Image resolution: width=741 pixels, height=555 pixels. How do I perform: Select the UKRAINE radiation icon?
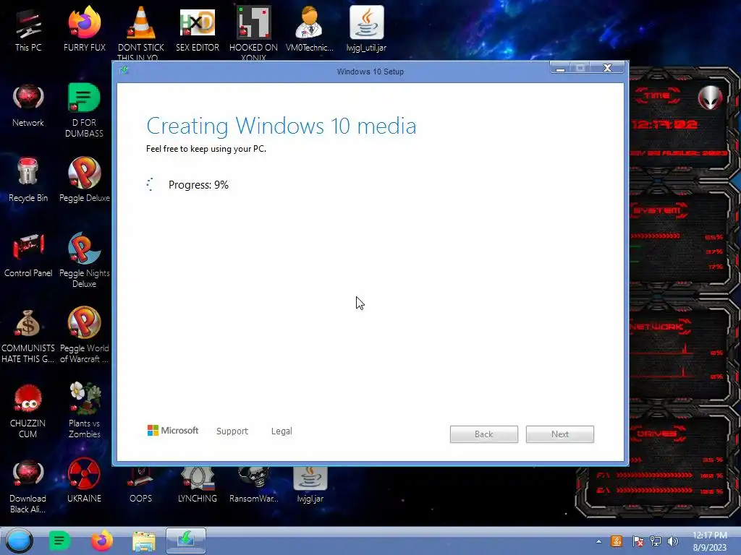84,481
